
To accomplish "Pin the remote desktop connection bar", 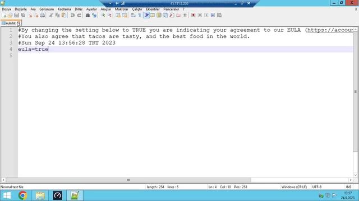I will 117,3.
